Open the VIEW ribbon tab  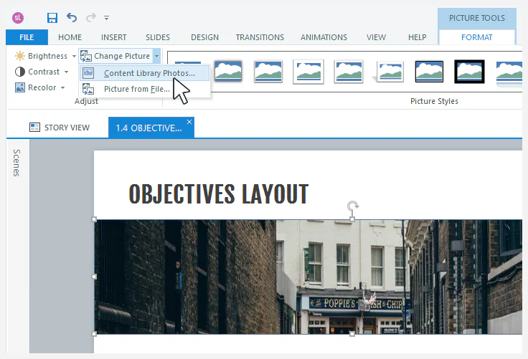376,37
